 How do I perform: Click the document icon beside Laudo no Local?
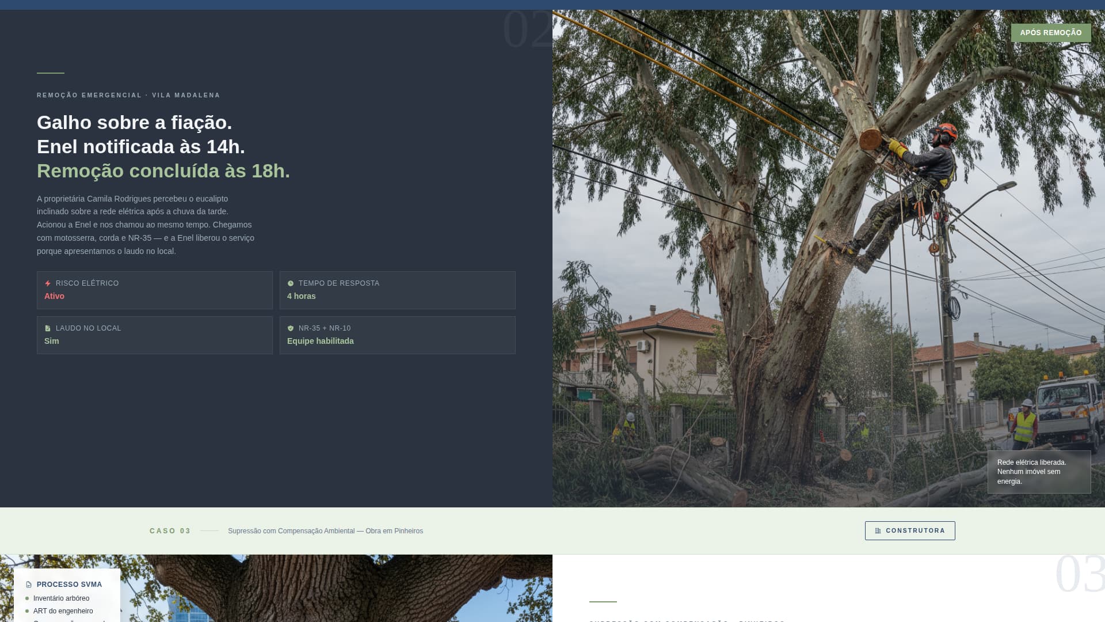point(48,328)
